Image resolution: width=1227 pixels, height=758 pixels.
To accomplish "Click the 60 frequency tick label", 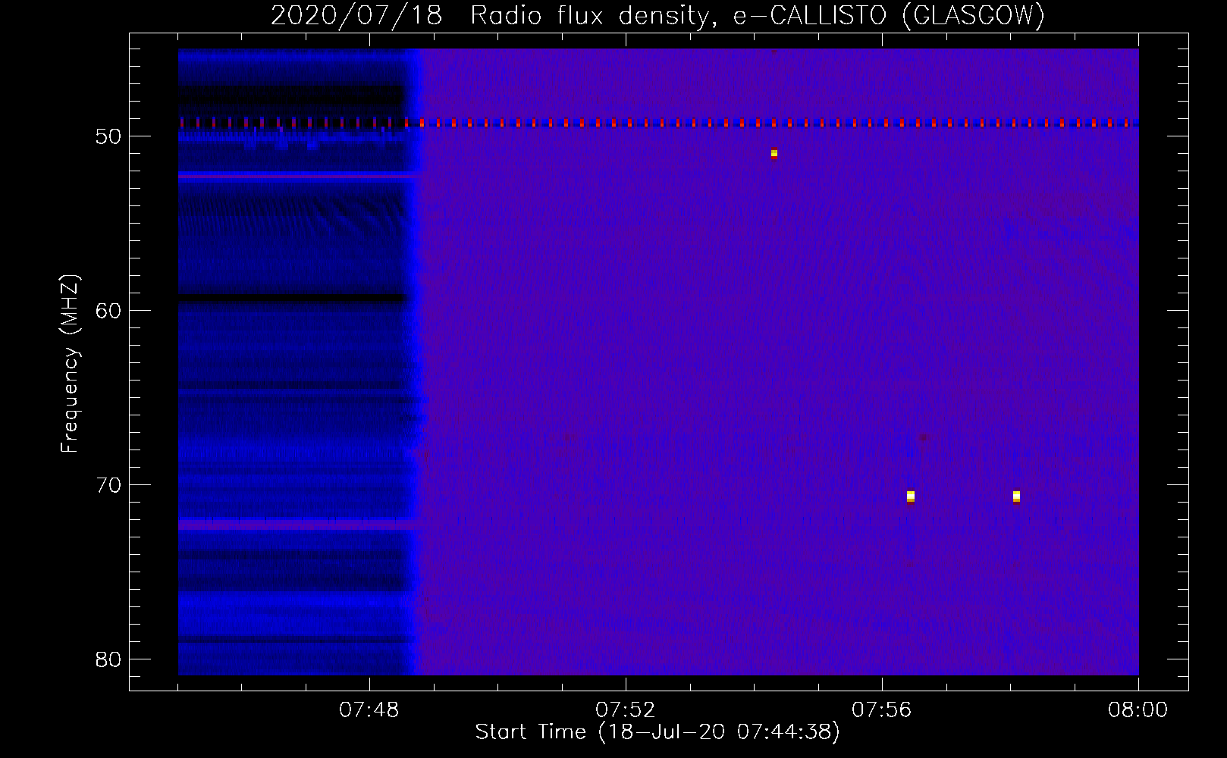I will pos(108,311).
